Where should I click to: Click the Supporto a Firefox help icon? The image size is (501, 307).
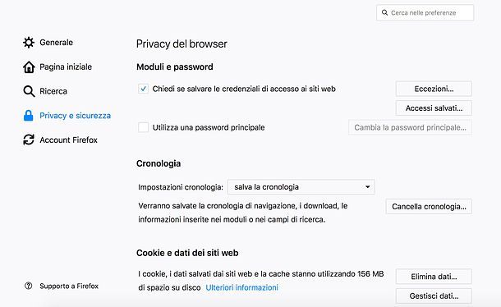coord(29,286)
